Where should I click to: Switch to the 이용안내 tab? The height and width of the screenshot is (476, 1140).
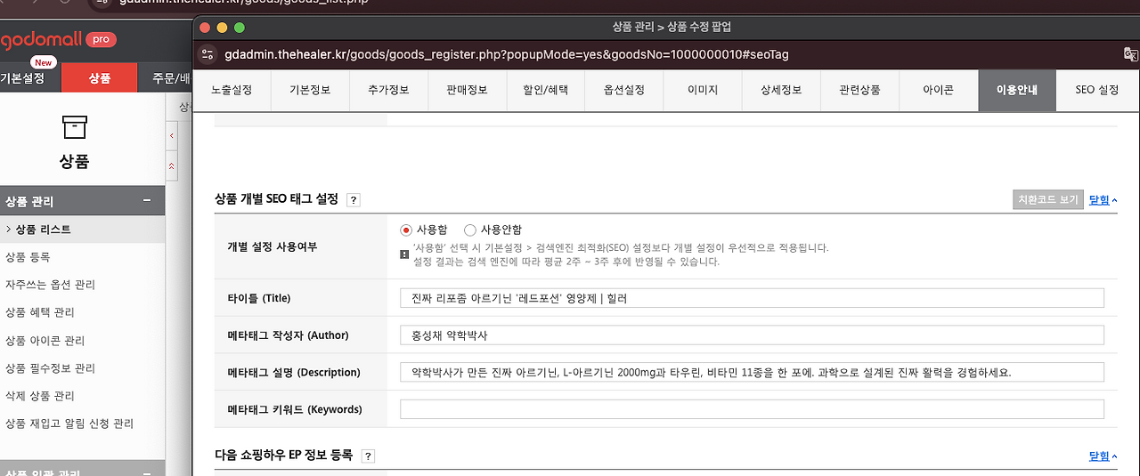[1016, 90]
